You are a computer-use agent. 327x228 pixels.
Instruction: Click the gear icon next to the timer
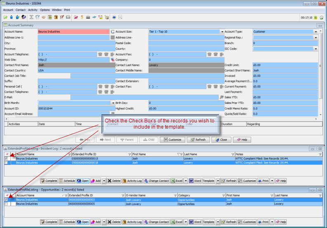pyautogui.click(x=322, y=17)
